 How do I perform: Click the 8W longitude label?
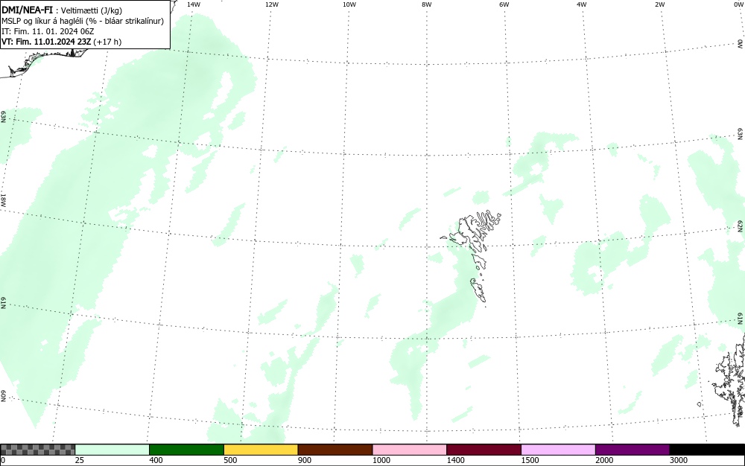coord(427,4)
